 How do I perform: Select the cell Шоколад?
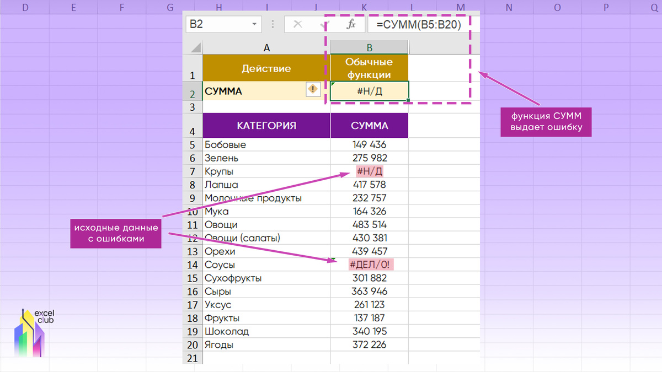point(266,331)
